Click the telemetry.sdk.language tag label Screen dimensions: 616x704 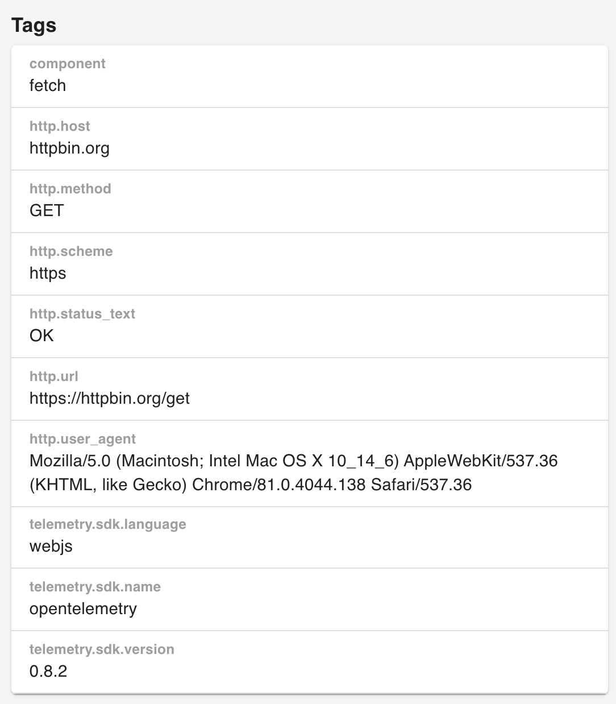tap(107, 524)
